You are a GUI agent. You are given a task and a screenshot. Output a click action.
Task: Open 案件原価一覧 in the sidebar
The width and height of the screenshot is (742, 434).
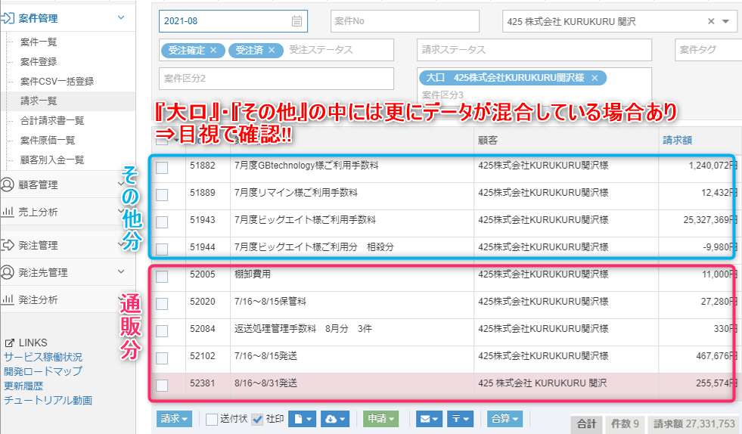click(x=48, y=141)
